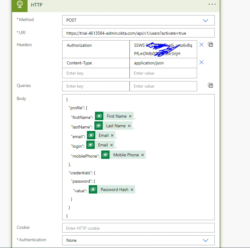This screenshot has height=248, width=250.
Task: Click the empty Headers value field
Action: coord(163,73)
